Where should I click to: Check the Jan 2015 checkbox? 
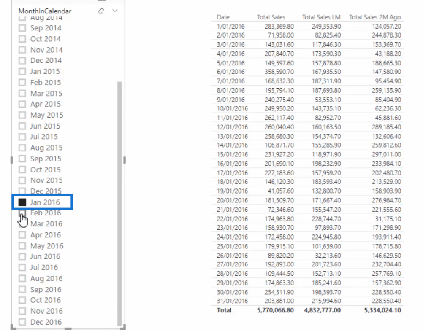(x=22, y=72)
